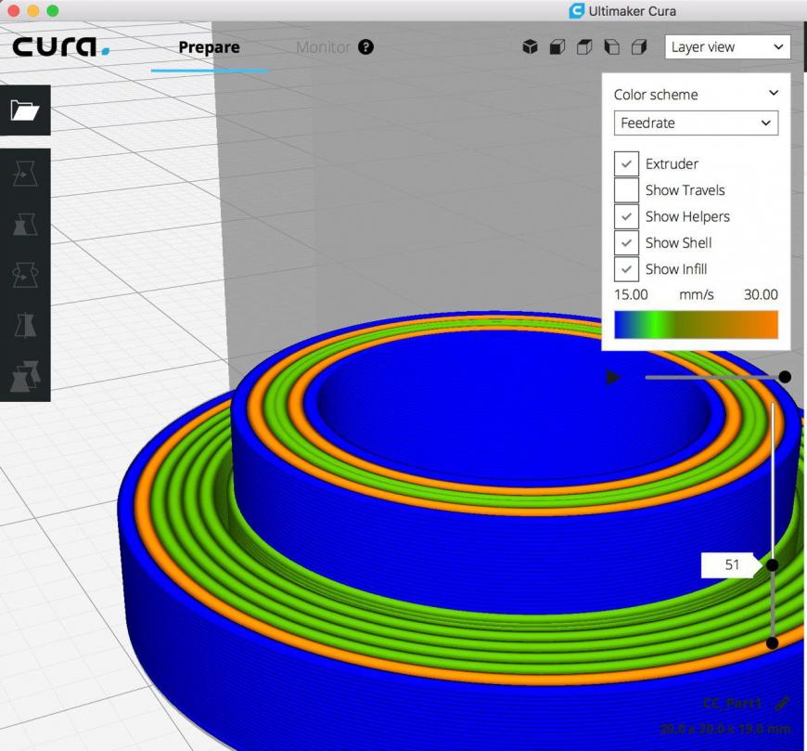
Task: Switch to the Prepare tab
Action: (209, 47)
